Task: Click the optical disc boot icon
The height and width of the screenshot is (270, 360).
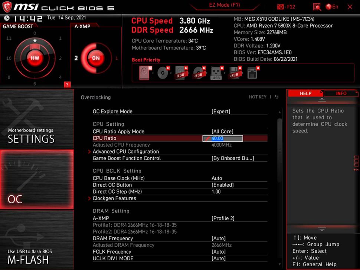Action: click(163, 73)
